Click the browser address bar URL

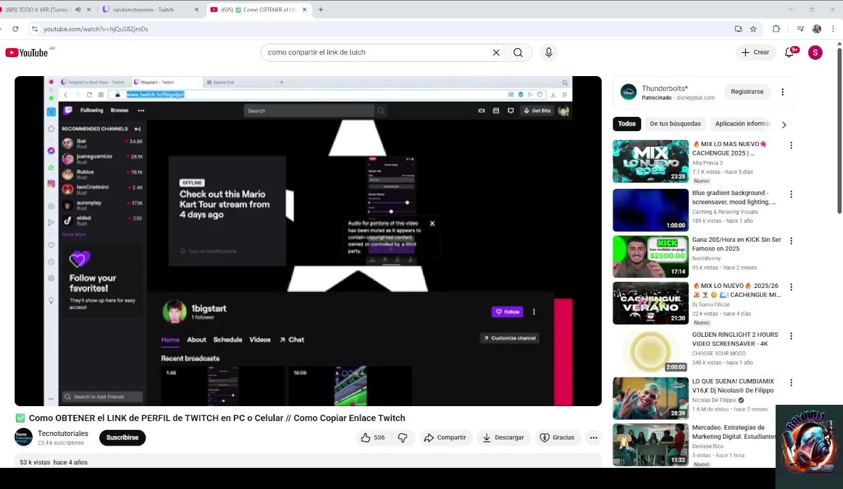point(96,29)
